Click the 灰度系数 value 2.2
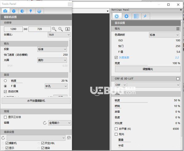This screenshot has height=151, width=184. [x=177, y=58]
